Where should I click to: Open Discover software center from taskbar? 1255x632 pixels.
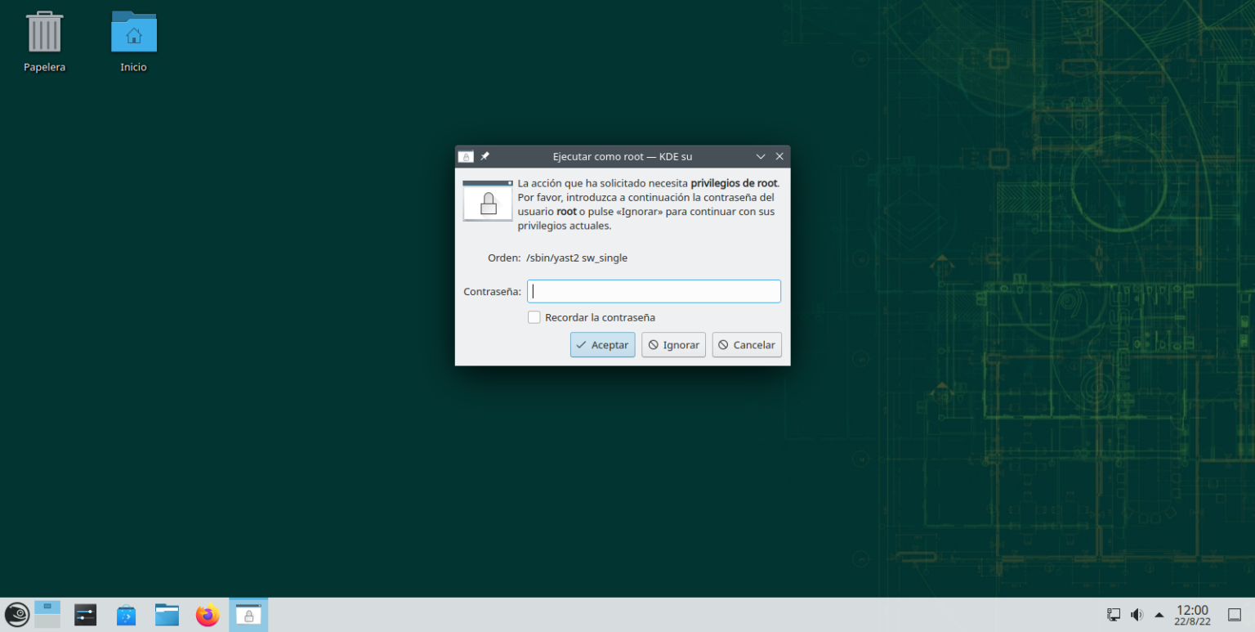click(x=126, y=614)
